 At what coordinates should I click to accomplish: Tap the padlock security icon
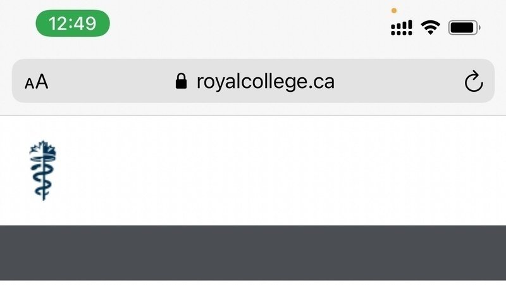pos(181,81)
